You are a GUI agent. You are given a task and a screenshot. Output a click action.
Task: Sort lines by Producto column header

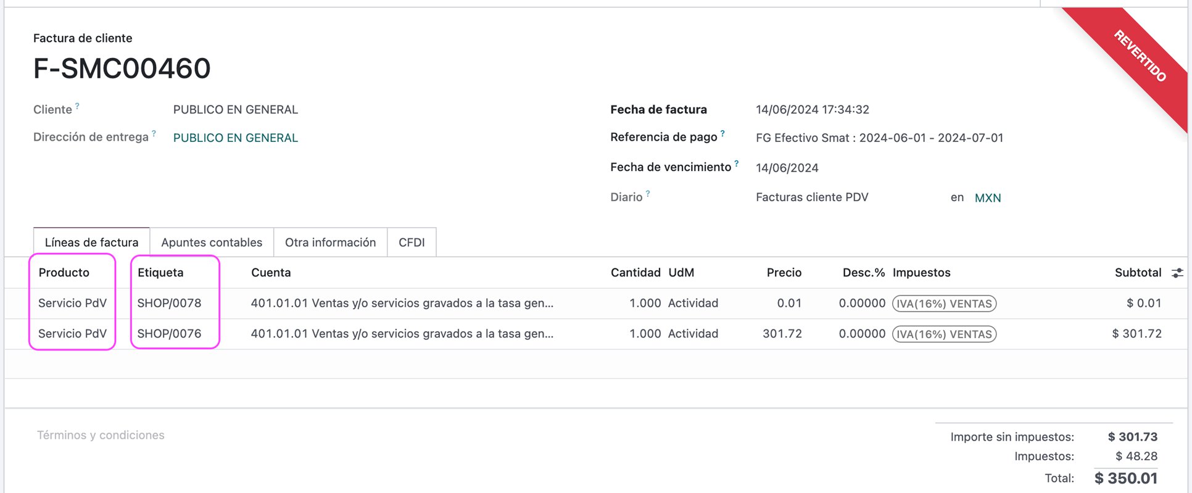(x=64, y=273)
